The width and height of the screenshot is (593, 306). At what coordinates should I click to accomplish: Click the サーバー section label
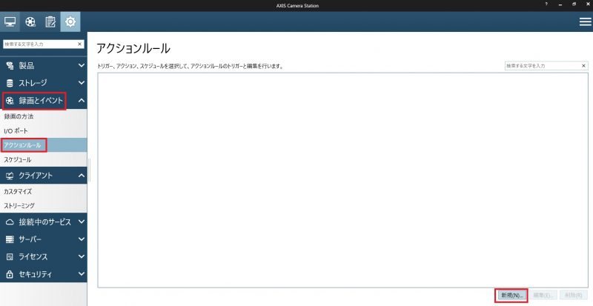(x=30, y=239)
